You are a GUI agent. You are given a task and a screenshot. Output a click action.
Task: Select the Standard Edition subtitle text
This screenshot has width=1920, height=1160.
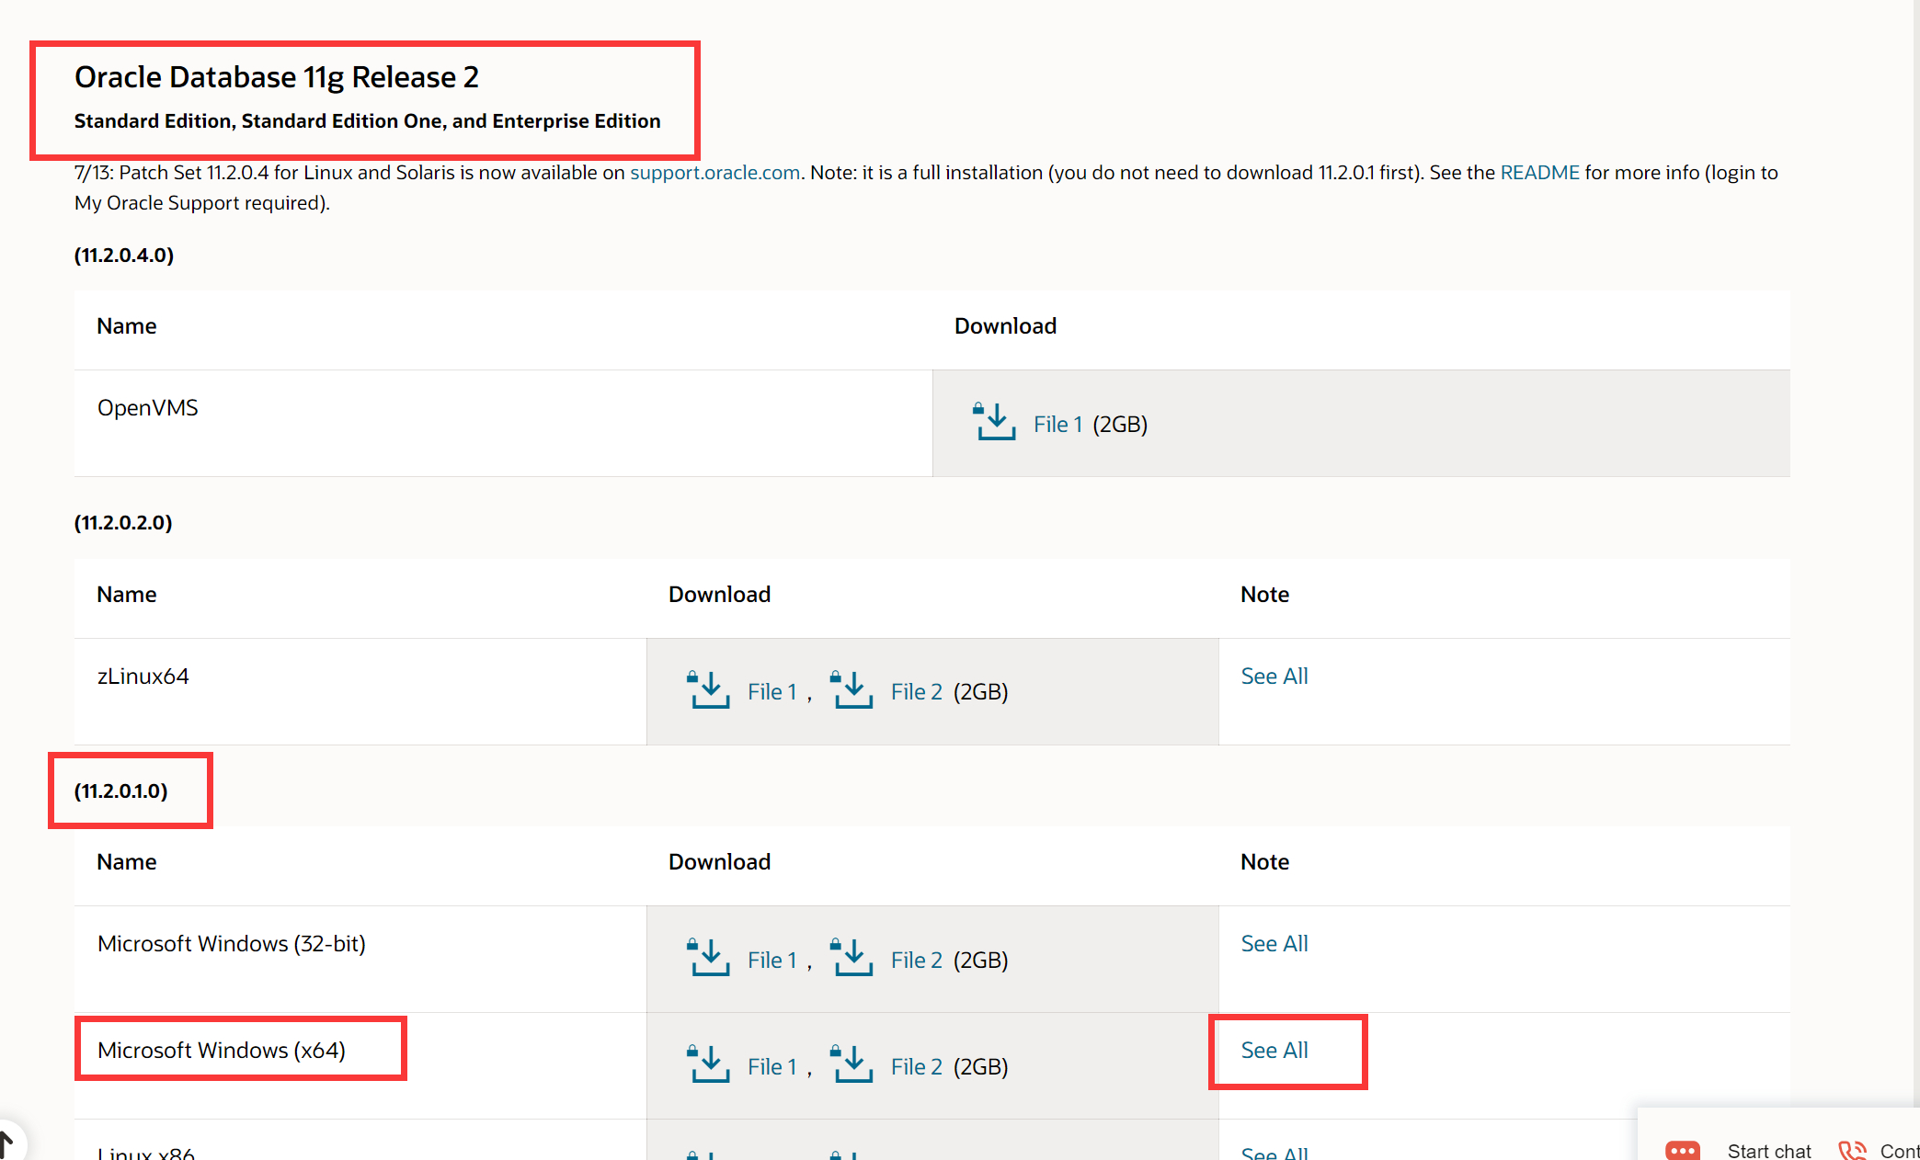coord(368,121)
